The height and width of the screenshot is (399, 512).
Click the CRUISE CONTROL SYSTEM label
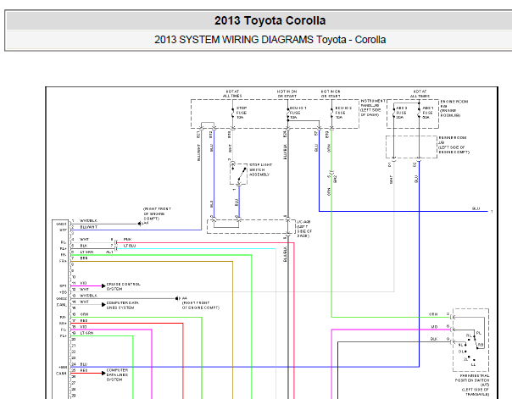click(x=123, y=286)
